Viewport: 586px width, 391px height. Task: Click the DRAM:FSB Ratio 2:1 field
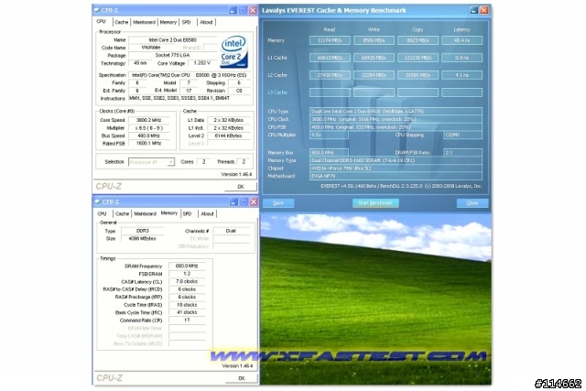tap(462, 153)
